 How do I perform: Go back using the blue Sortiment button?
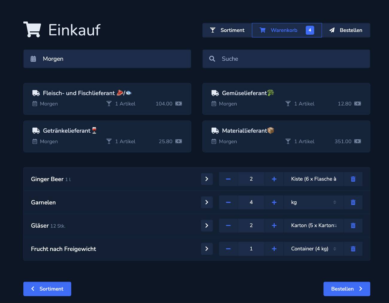[47, 289]
